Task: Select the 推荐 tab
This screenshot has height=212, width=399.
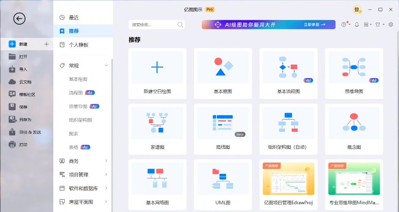Action: coord(83,31)
